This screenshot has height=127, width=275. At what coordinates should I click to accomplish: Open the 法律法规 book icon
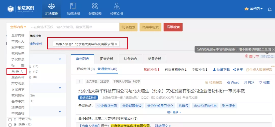73,6
